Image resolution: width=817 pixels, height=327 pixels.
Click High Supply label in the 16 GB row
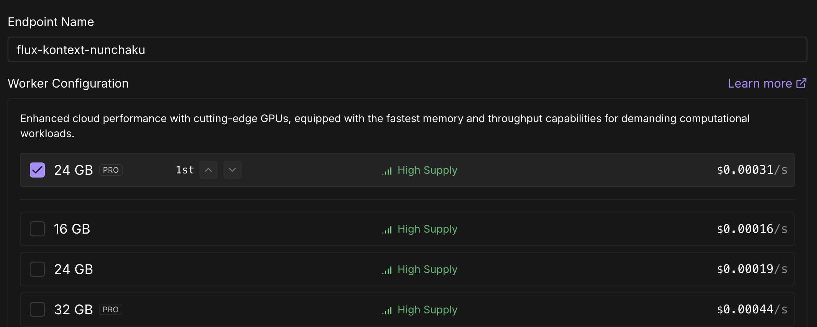[x=427, y=229]
